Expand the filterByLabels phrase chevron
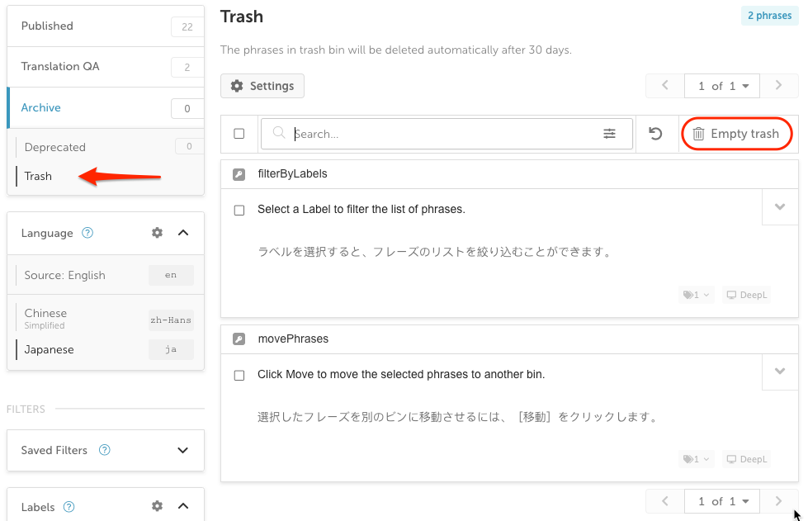Image resolution: width=808 pixels, height=521 pixels. pyautogui.click(x=780, y=207)
